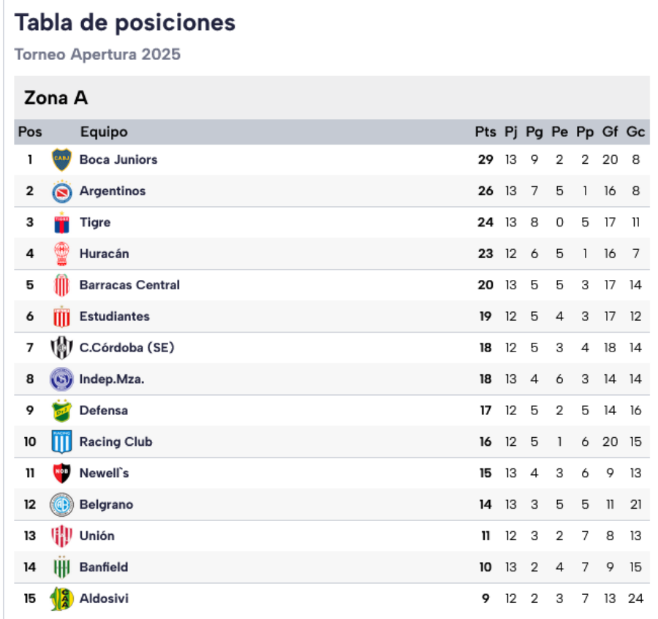Image resolution: width=658 pixels, height=619 pixels.
Task: Click the Indep.Mza. round logo
Action: [62, 379]
